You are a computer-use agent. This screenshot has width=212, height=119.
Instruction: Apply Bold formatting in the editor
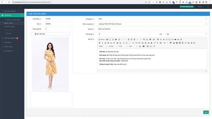click(x=99, y=43)
